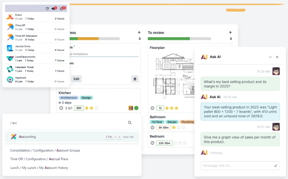Send message using paper plane icon
This screenshot has height=179, width=288.
click(x=275, y=166)
